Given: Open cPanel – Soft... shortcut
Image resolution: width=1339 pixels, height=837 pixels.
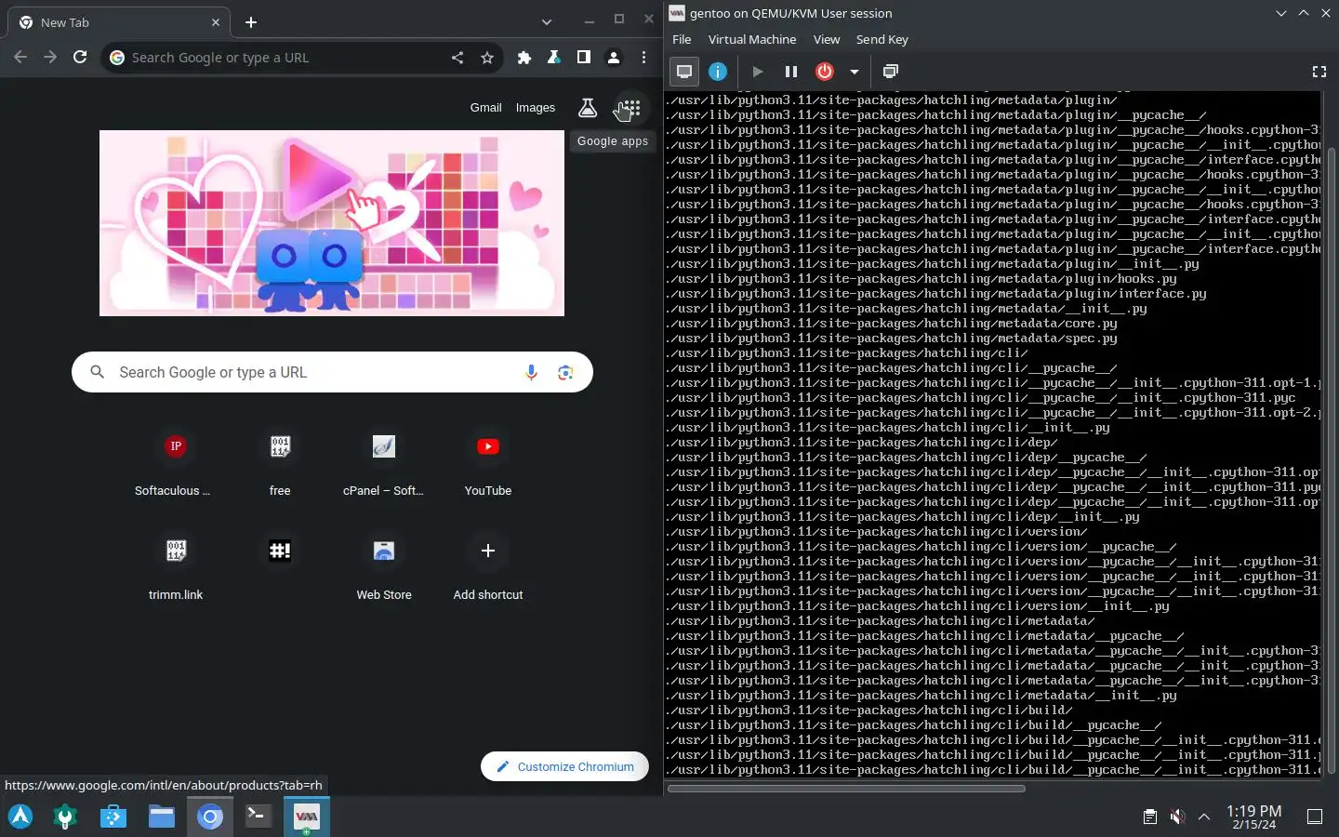Looking at the screenshot, I should click(x=383, y=463).
